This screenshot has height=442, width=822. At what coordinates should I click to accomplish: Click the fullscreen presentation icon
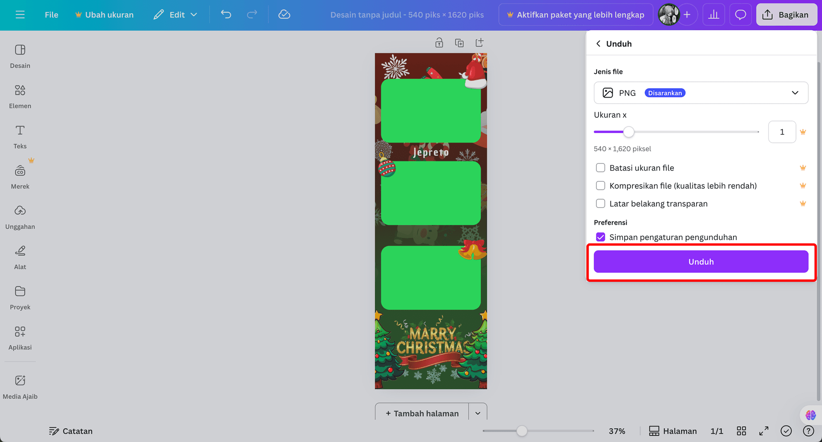763,431
